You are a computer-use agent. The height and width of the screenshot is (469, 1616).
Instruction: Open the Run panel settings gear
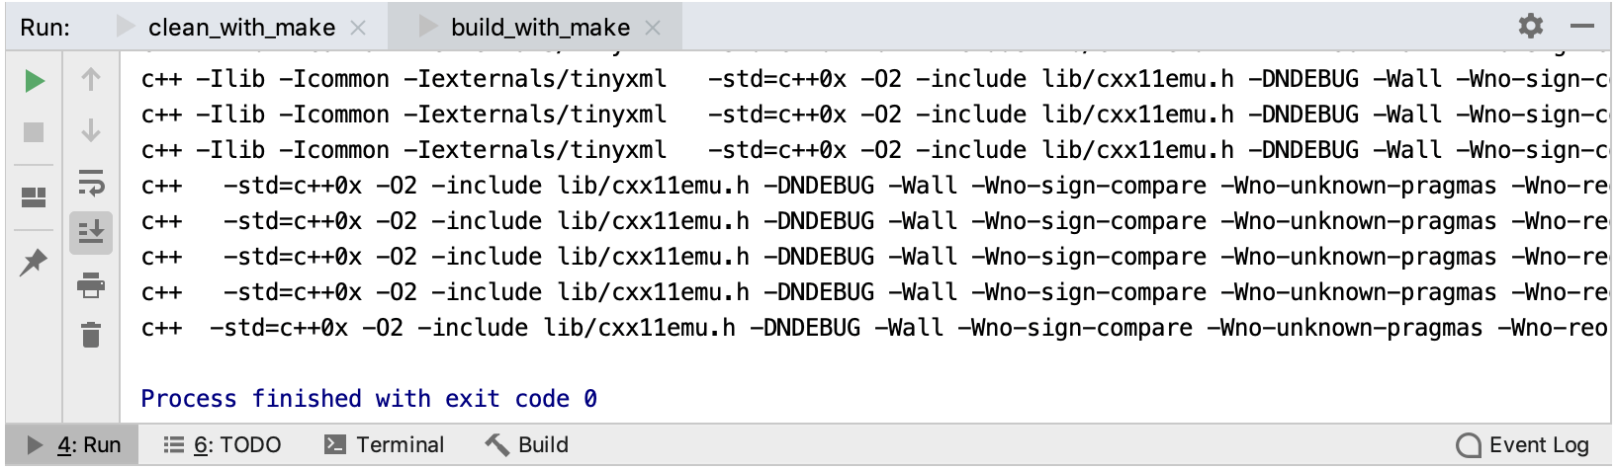(x=1530, y=26)
